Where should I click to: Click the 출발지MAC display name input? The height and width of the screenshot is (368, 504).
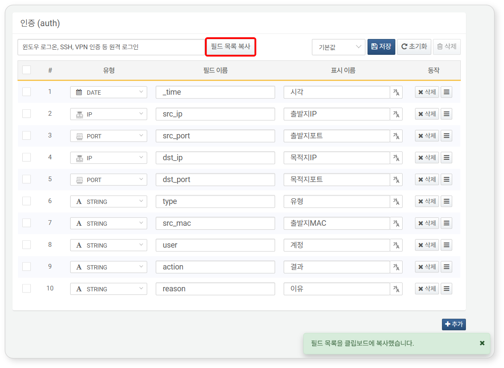click(x=337, y=224)
